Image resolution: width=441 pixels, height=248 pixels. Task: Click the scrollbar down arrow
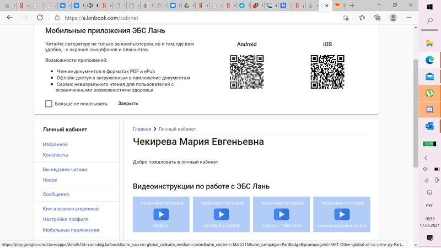pos(416,245)
